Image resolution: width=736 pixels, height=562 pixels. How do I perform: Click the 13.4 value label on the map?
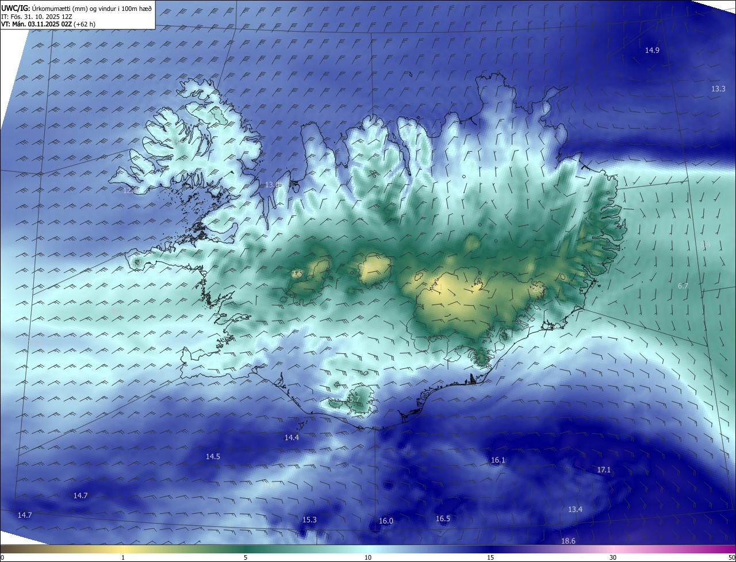click(575, 510)
